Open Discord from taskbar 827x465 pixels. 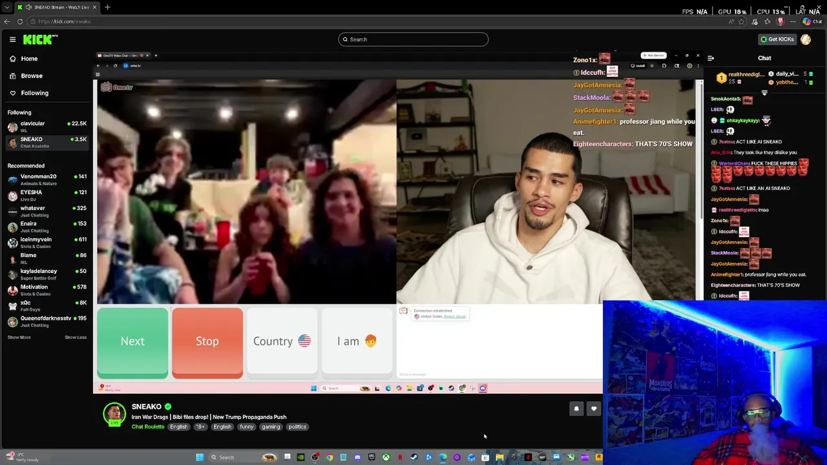357,457
